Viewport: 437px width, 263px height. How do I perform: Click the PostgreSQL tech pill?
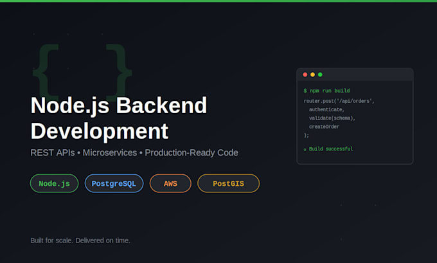point(114,183)
